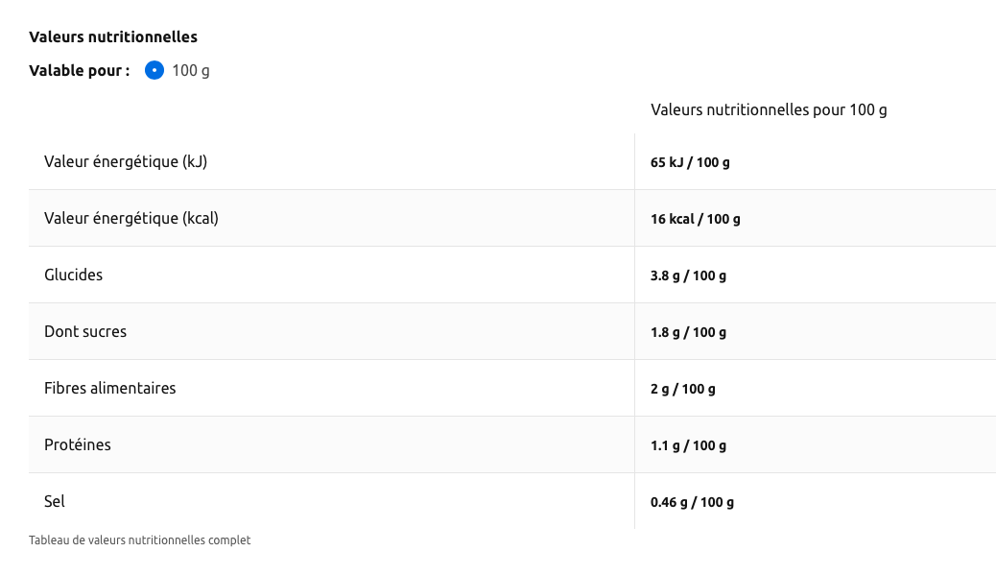Click the "Valable pour :" label

point(80,70)
